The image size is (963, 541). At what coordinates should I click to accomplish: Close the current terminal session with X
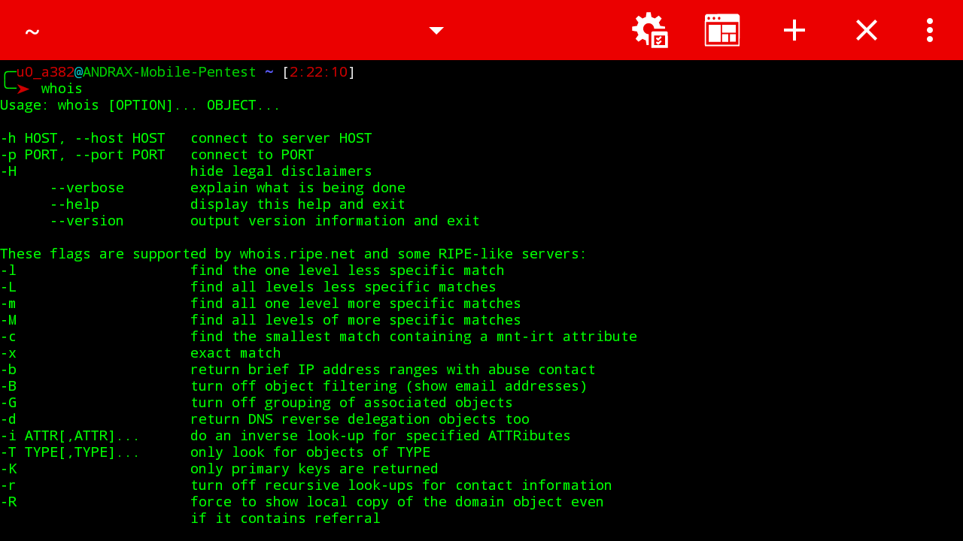pos(867,30)
